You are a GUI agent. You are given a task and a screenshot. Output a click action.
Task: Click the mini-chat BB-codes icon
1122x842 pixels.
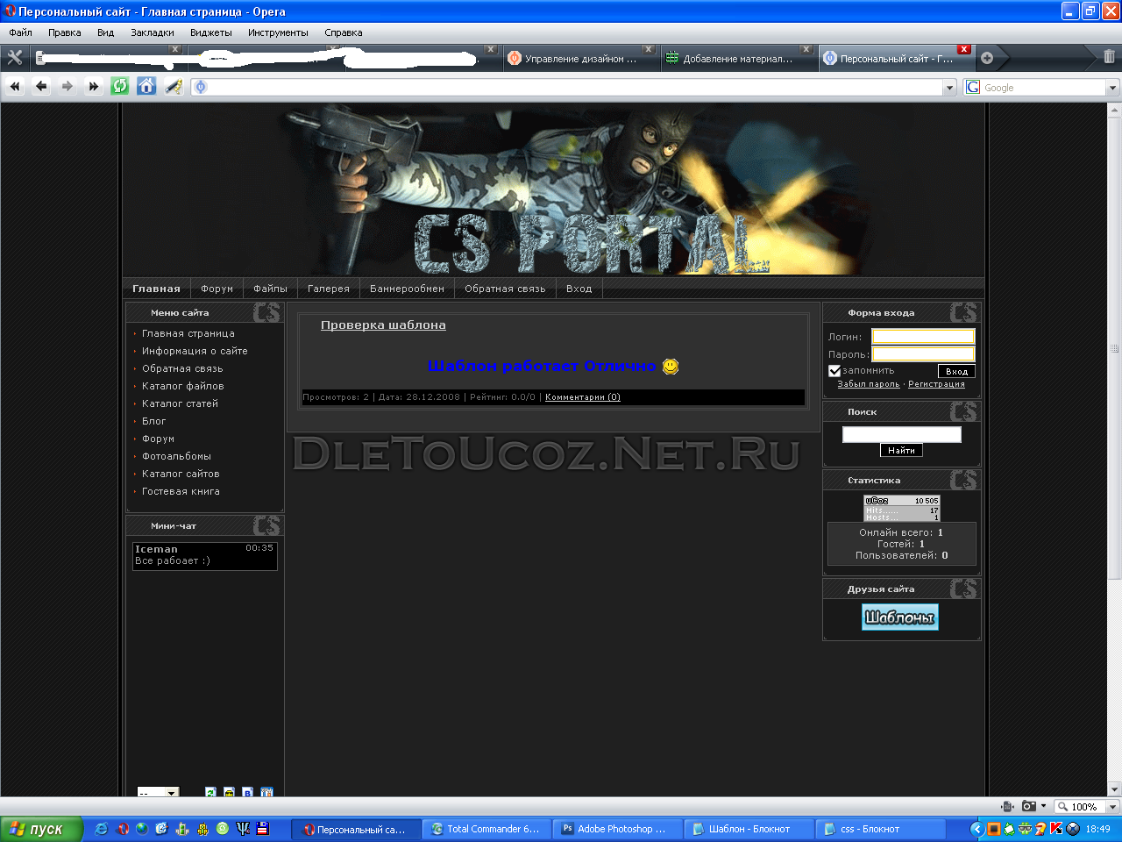[247, 792]
